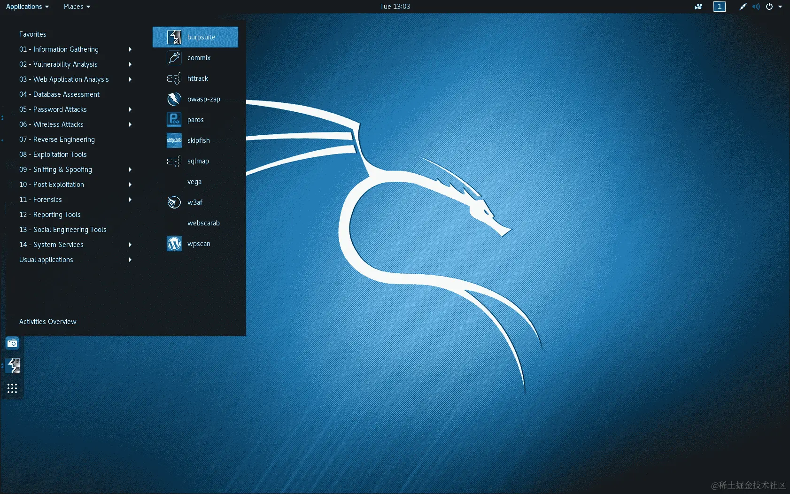790x494 pixels.
Task: Click the paros label
Action: click(195, 120)
